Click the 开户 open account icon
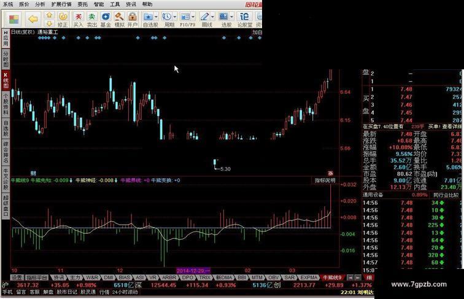 (133, 20)
